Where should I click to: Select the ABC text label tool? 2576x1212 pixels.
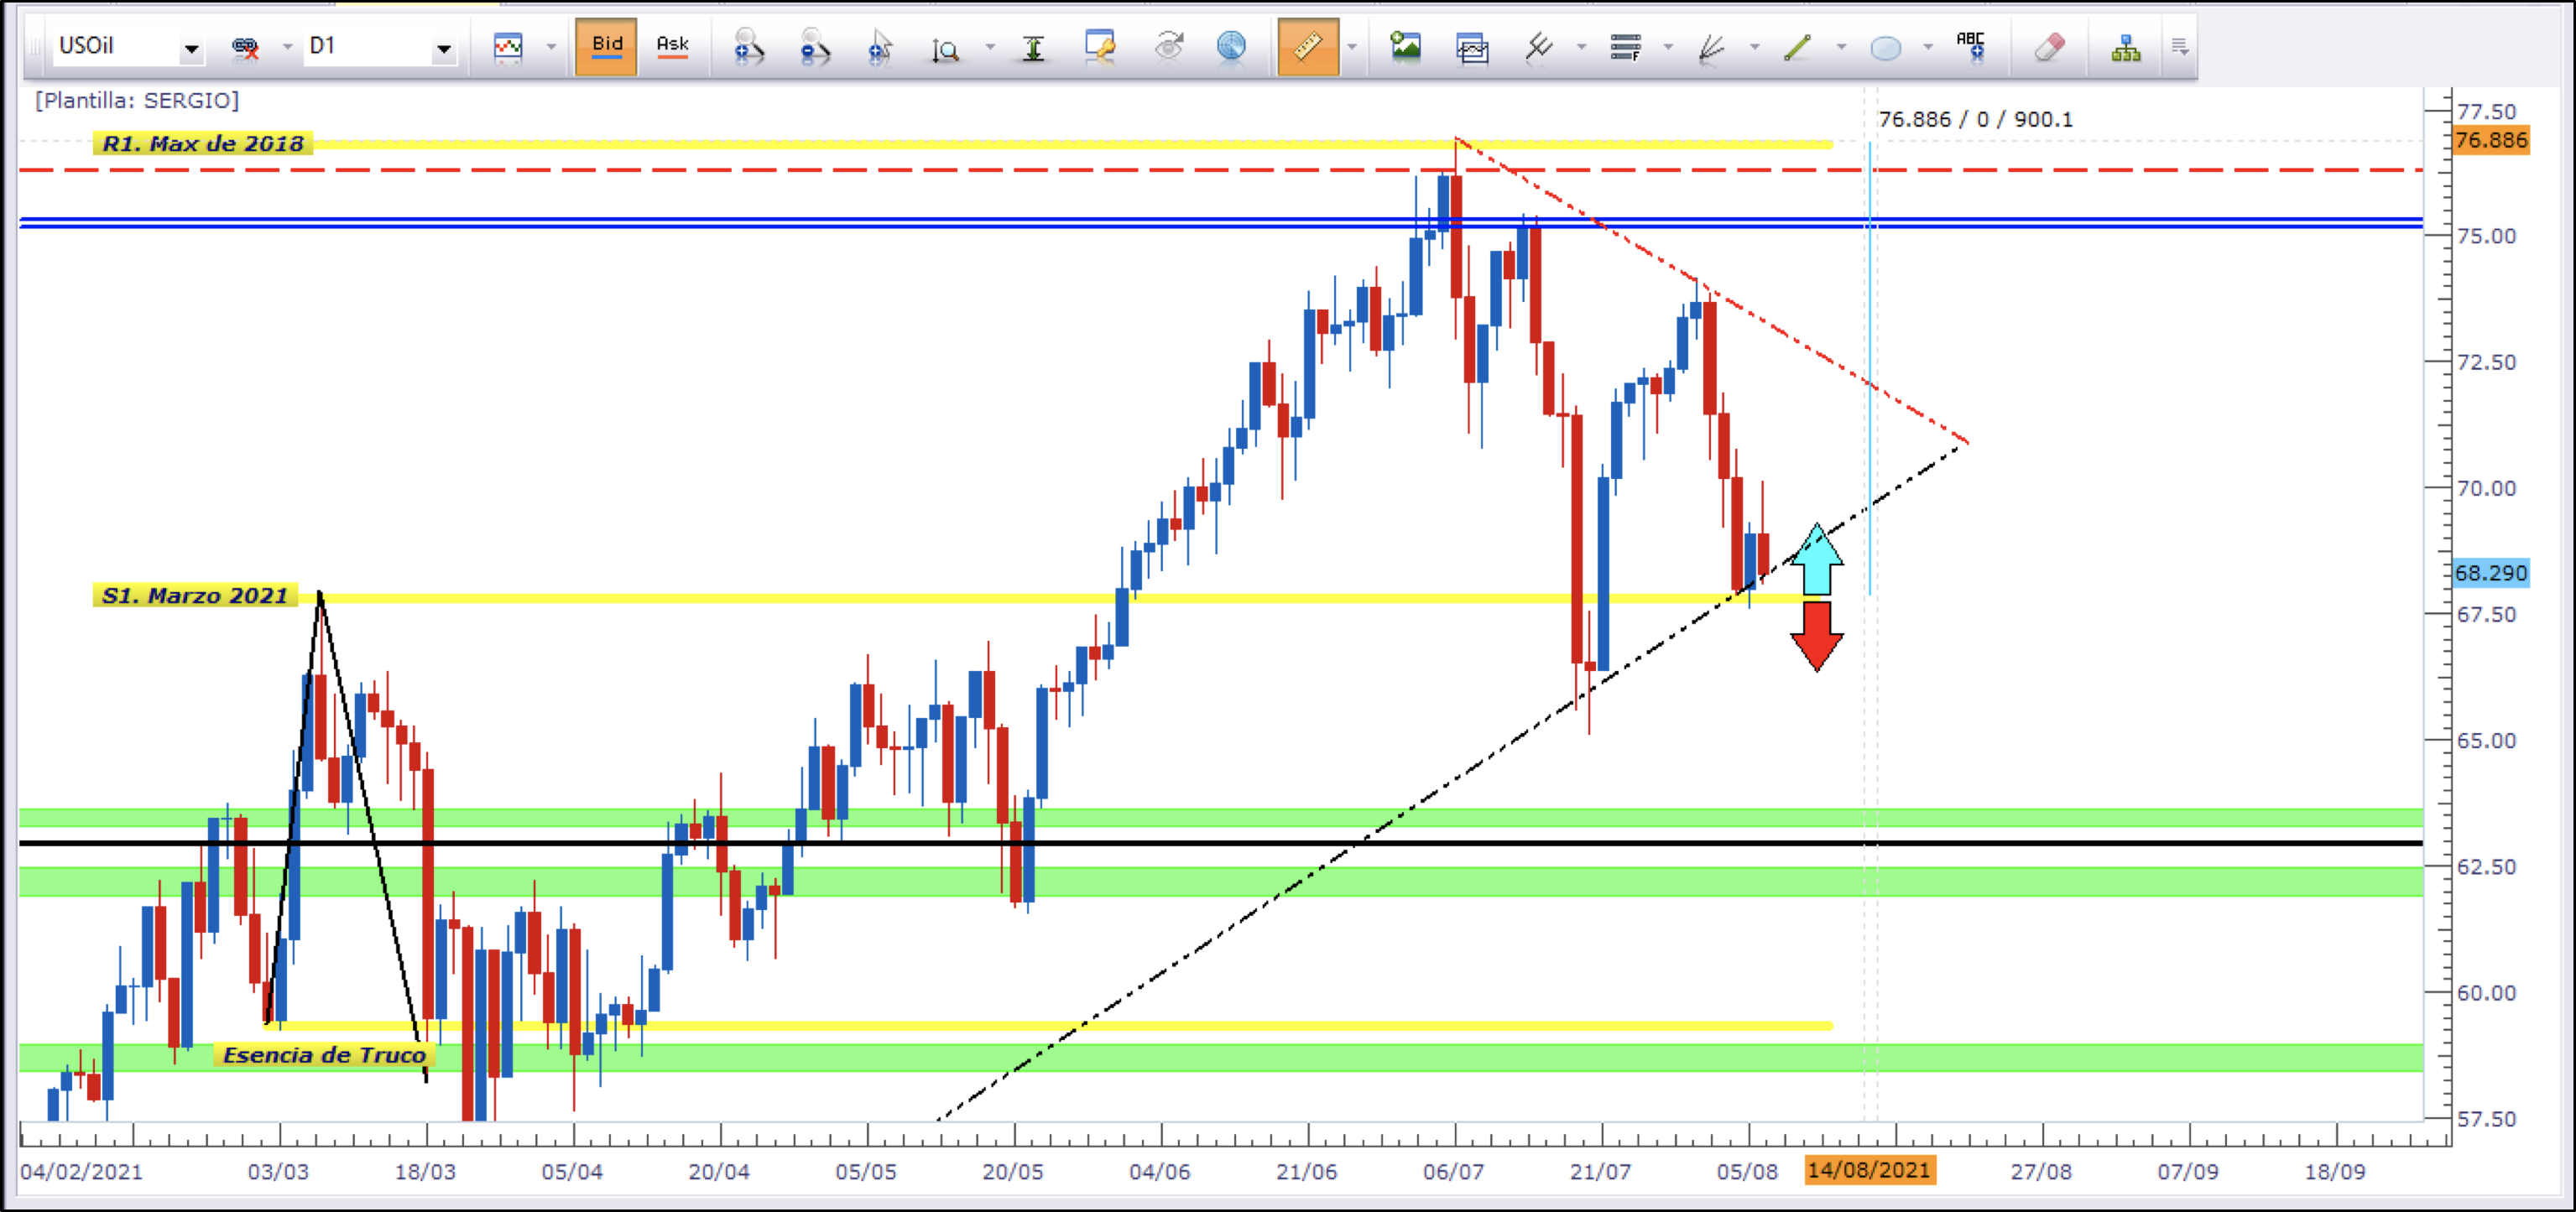[x=1970, y=46]
